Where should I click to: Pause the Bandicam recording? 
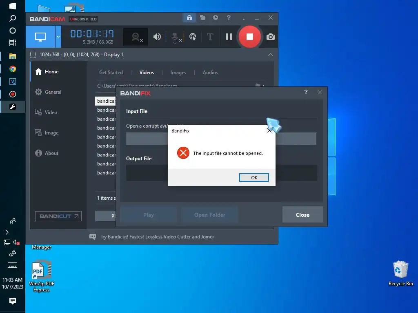[x=229, y=37]
